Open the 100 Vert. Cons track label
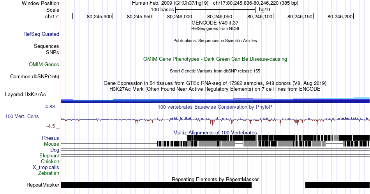The image size is (370, 194). (x=22, y=116)
